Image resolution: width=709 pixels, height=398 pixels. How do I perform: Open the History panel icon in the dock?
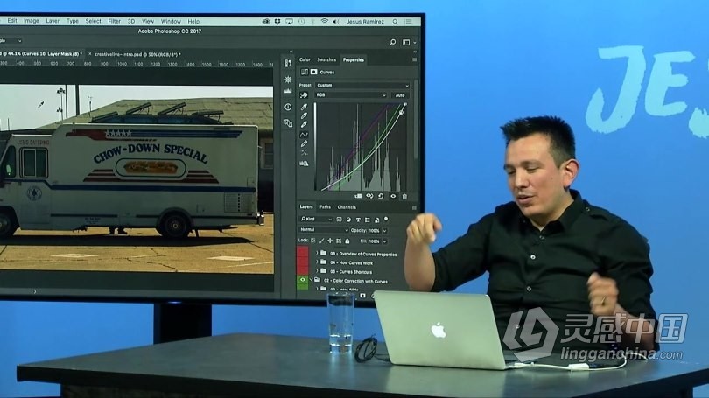tap(288, 64)
